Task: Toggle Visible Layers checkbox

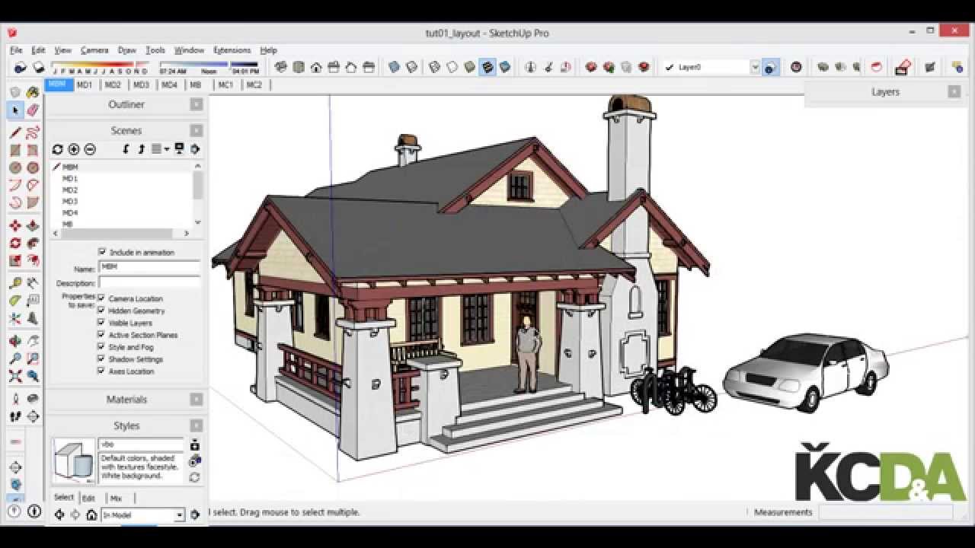Action: (101, 323)
